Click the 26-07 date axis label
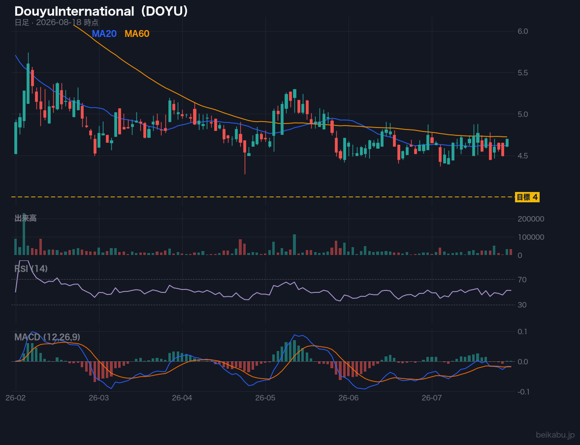The image size is (580, 445). click(432, 398)
